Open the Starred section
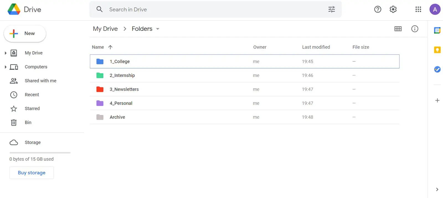This screenshot has height=198, width=443. 32,109
